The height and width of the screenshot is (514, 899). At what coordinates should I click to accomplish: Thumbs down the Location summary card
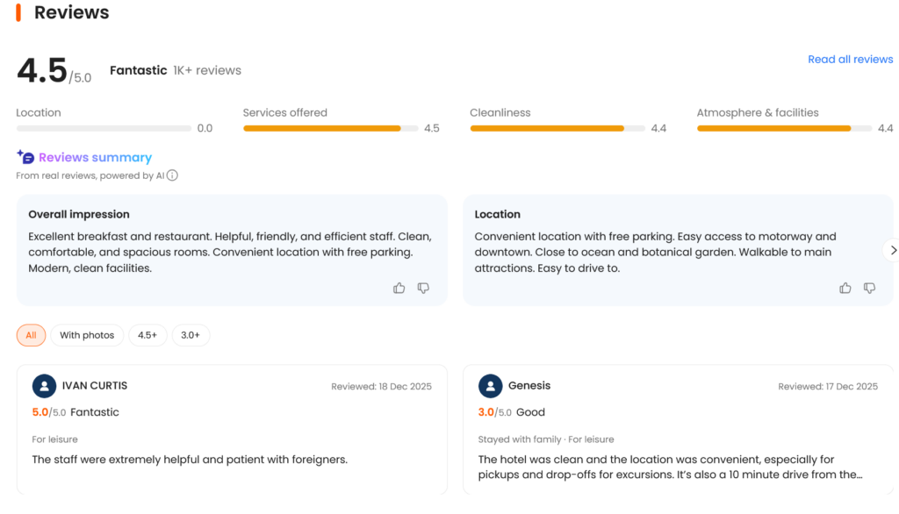[x=870, y=288]
